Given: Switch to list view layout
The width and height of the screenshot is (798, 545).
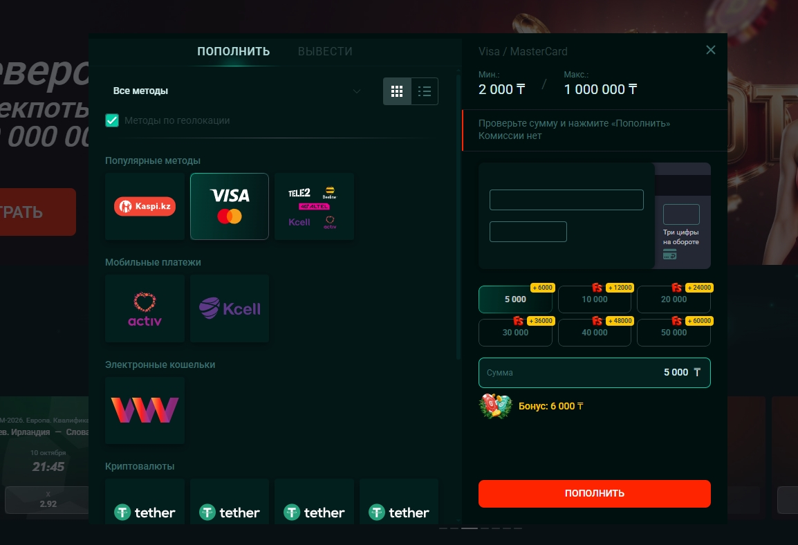Looking at the screenshot, I should tap(425, 91).
